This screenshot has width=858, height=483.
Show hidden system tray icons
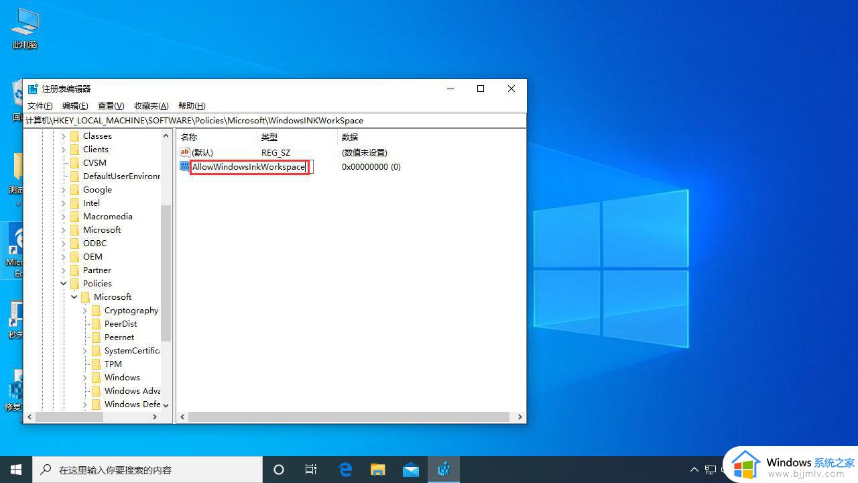pyautogui.click(x=694, y=470)
